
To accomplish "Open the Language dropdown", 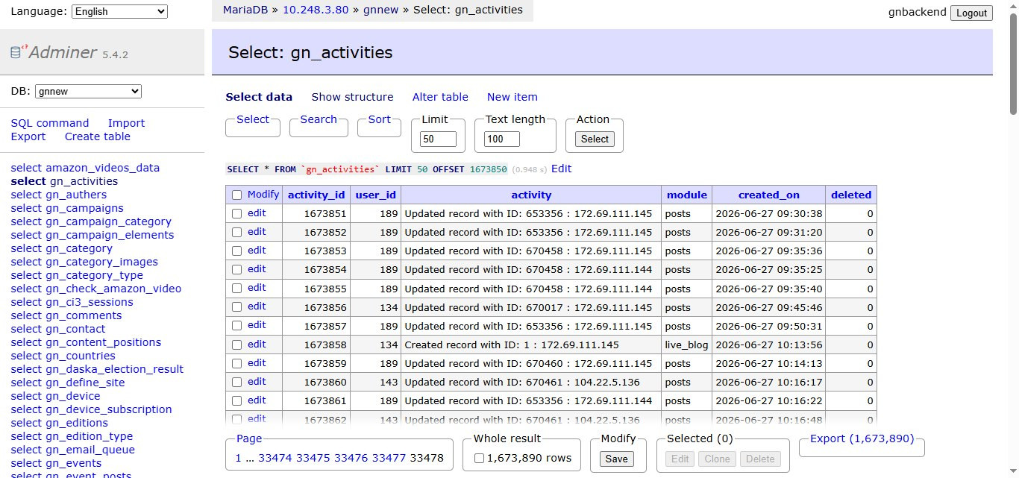I will coord(119,11).
